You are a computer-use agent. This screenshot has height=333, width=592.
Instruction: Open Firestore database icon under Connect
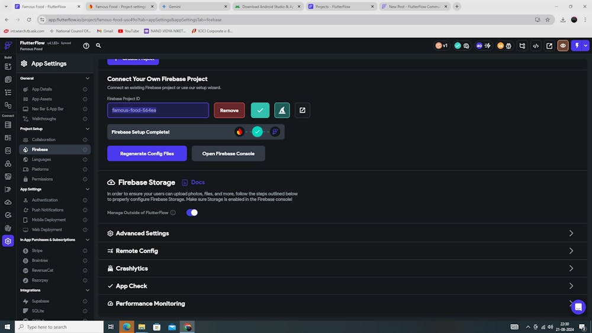(x=8, y=125)
